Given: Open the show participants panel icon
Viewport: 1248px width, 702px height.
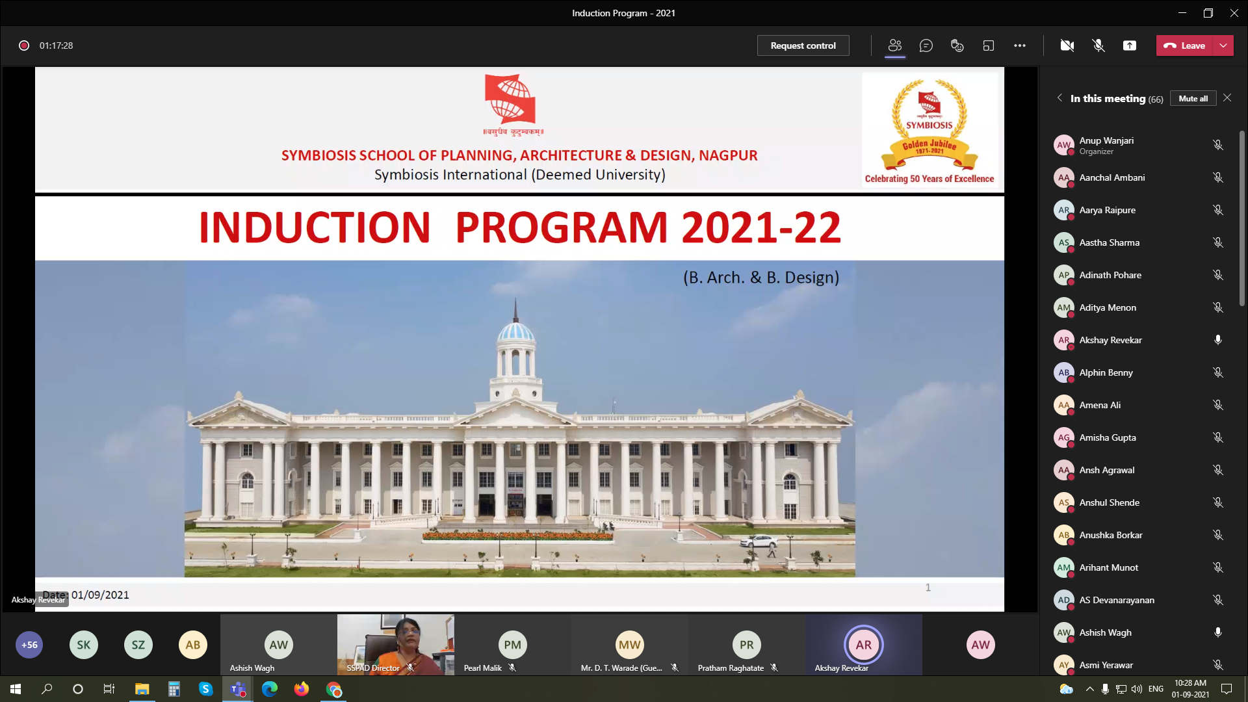Looking at the screenshot, I should (x=895, y=45).
